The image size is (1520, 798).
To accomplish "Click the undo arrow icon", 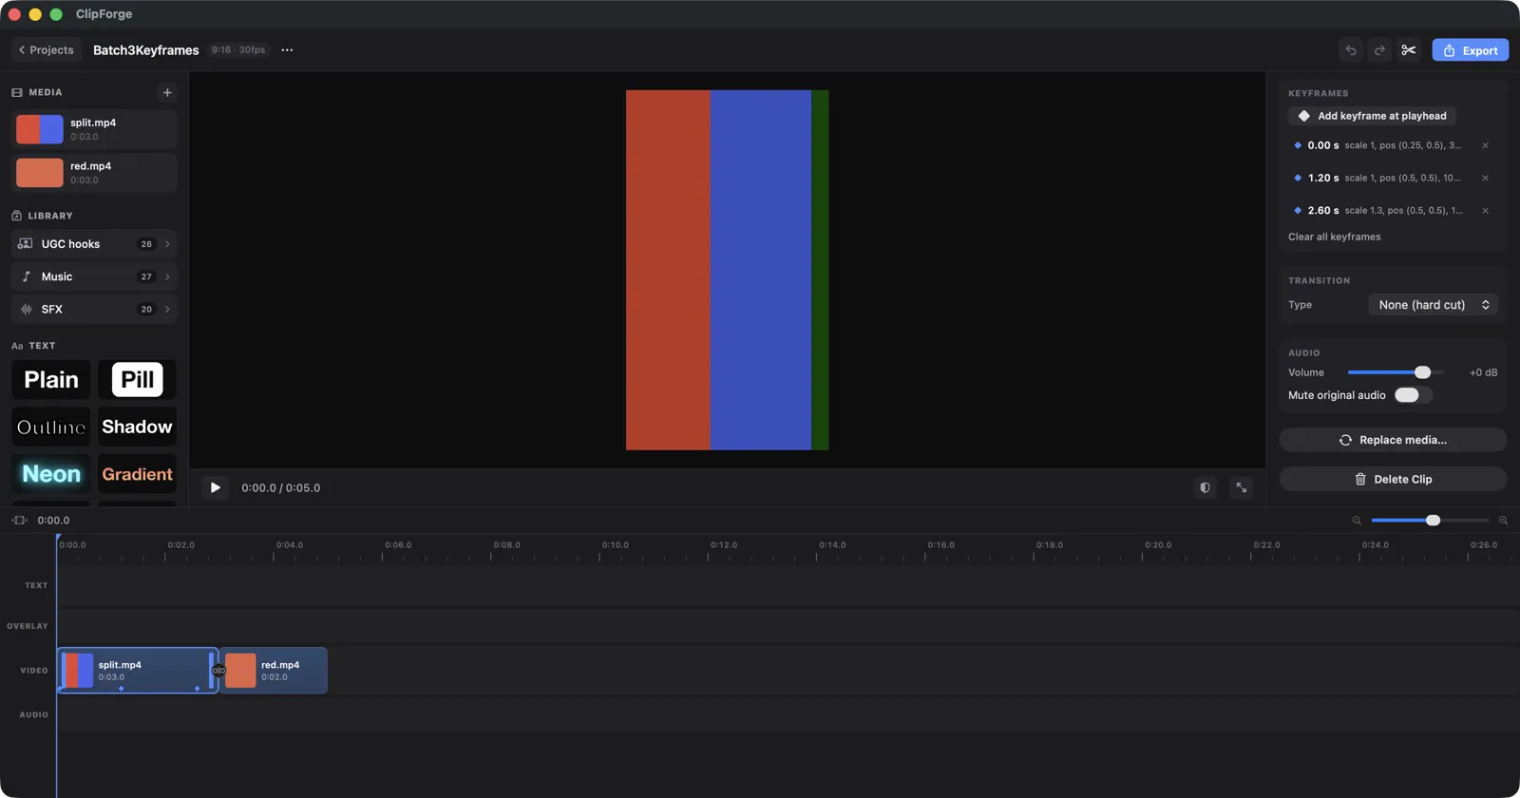I will pos(1351,50).
